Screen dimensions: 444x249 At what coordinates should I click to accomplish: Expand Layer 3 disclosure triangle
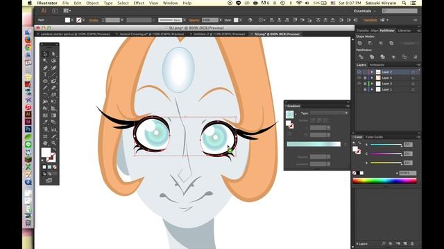pos(372,84)
